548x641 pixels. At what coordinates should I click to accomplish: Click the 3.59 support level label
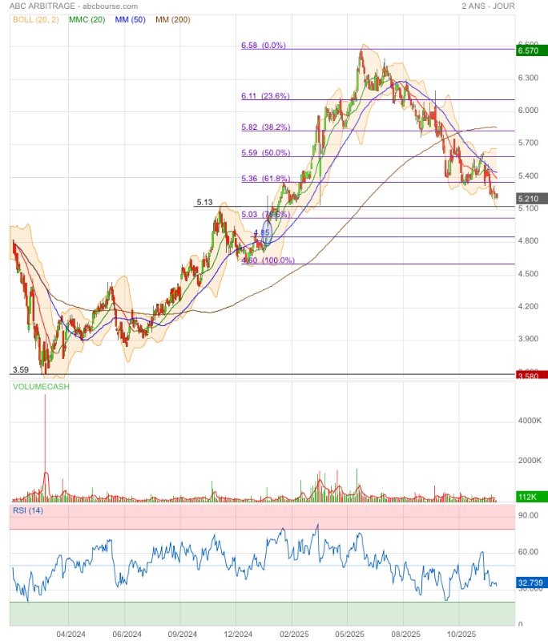[21, 370]
